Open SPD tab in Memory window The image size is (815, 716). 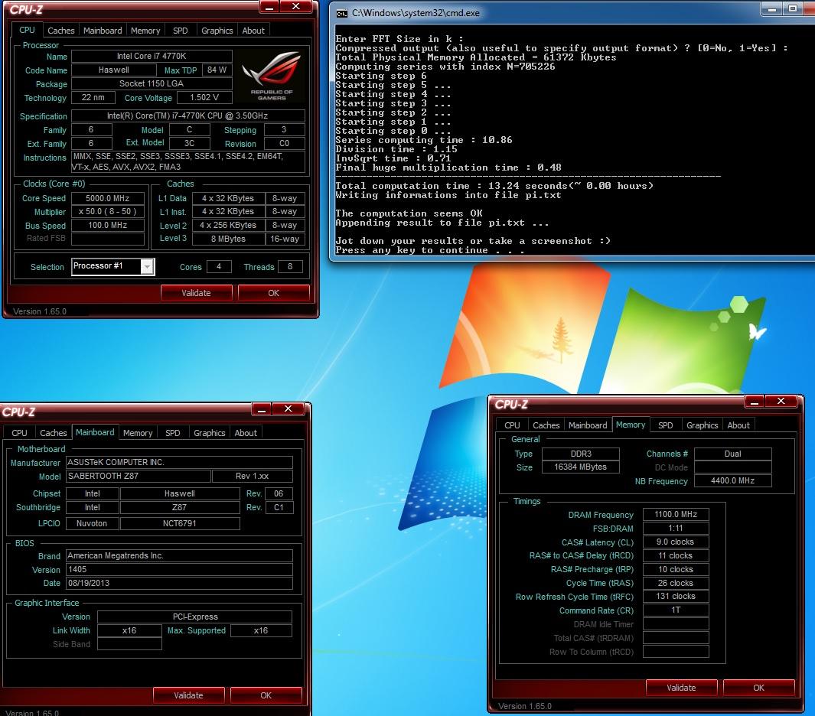click(665, 425)
